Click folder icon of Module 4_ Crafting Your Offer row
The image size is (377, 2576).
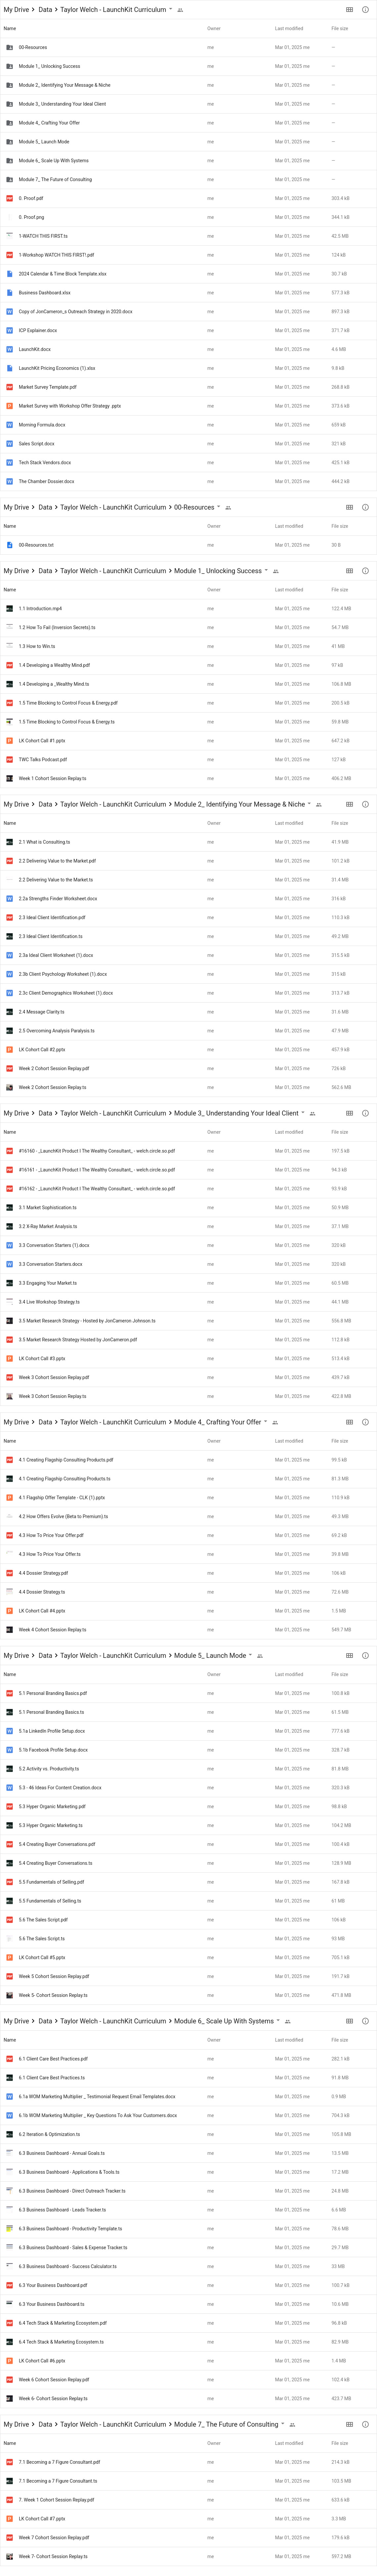[10, 123]
